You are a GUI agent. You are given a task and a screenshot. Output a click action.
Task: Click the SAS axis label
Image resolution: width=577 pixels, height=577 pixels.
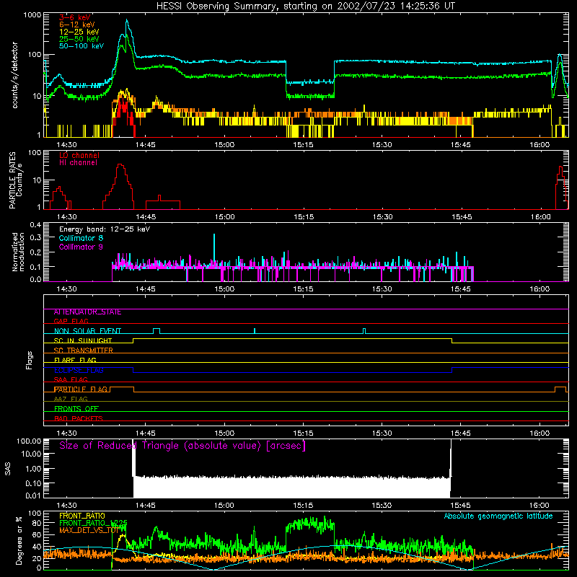(x=8, y=469)
